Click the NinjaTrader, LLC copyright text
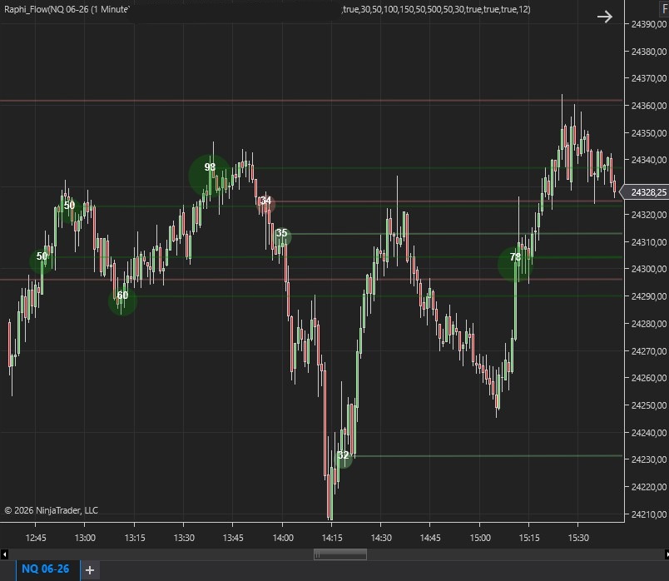 (x=51, y=510)
